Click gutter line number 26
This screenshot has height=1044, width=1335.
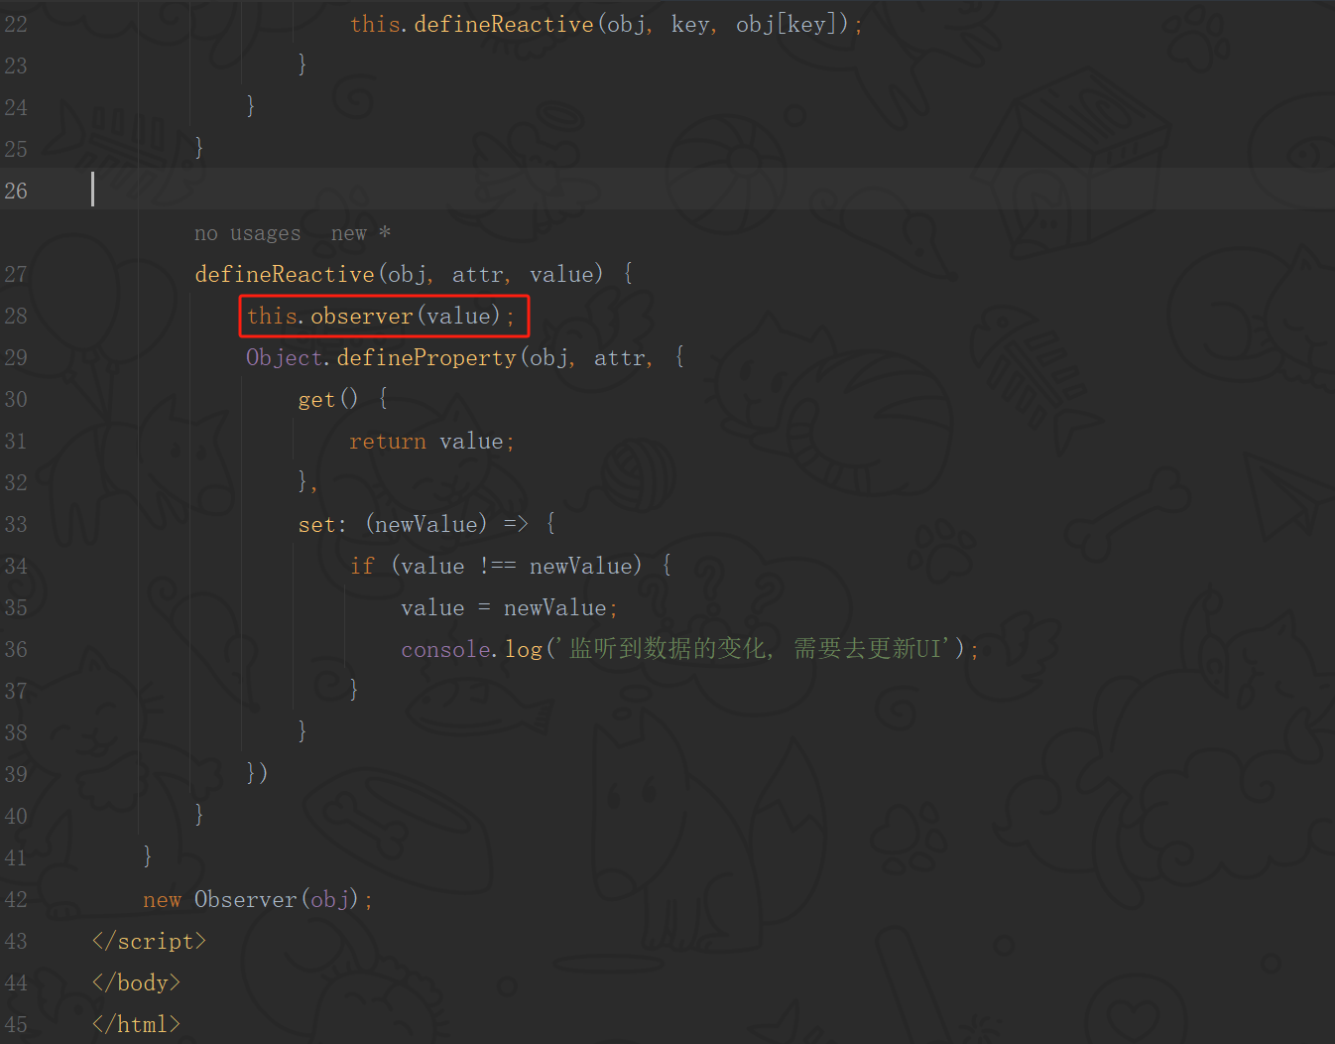click(16, 191)
